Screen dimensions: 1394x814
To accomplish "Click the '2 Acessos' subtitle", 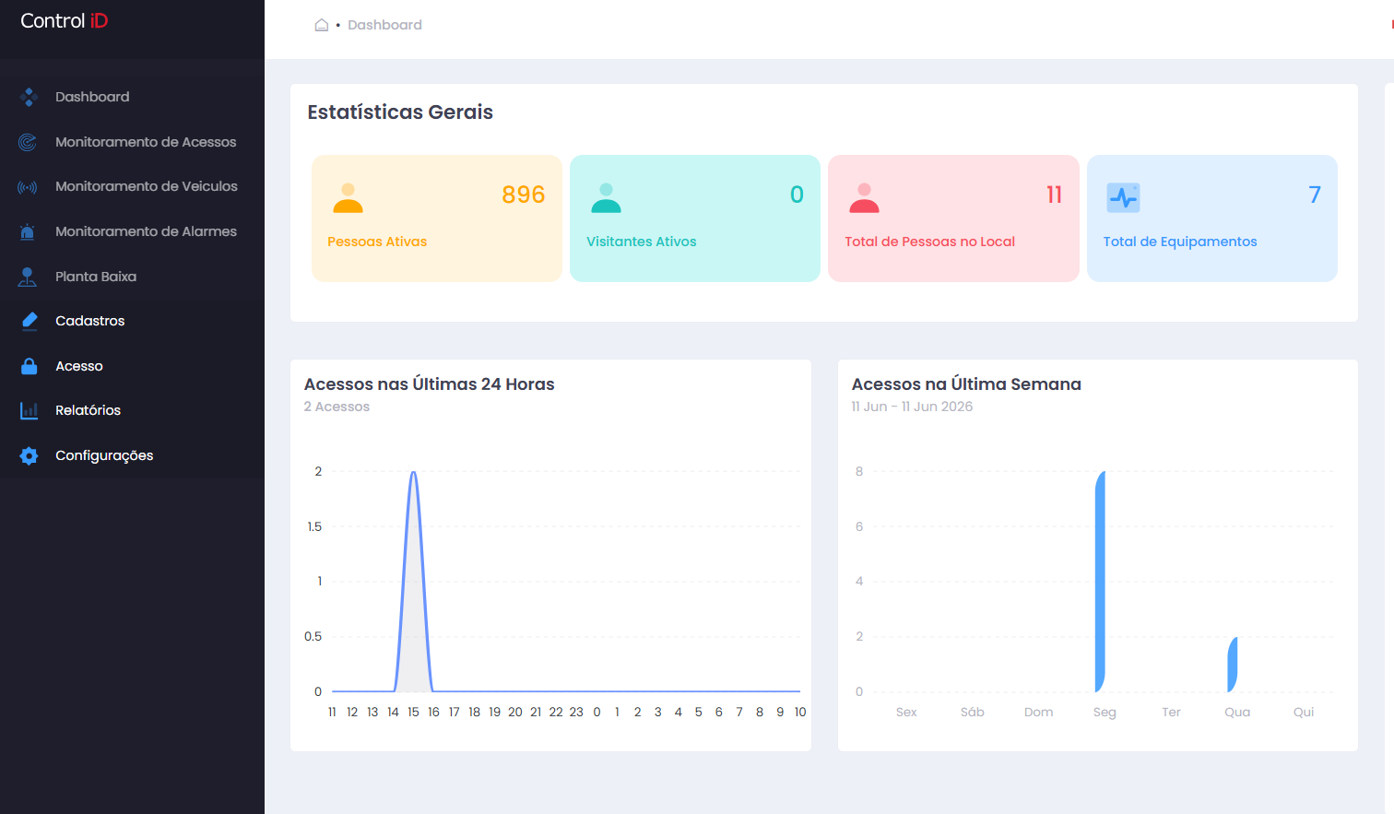I will pyautogui.click(x=337, y=407).
